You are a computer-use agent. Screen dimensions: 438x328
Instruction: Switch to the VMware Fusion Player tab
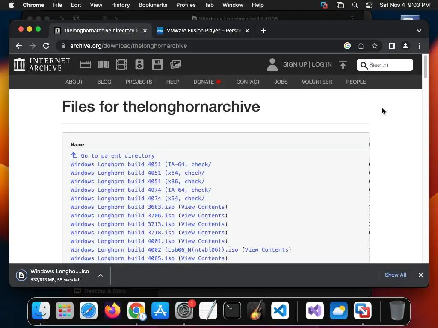pos(203,31)
